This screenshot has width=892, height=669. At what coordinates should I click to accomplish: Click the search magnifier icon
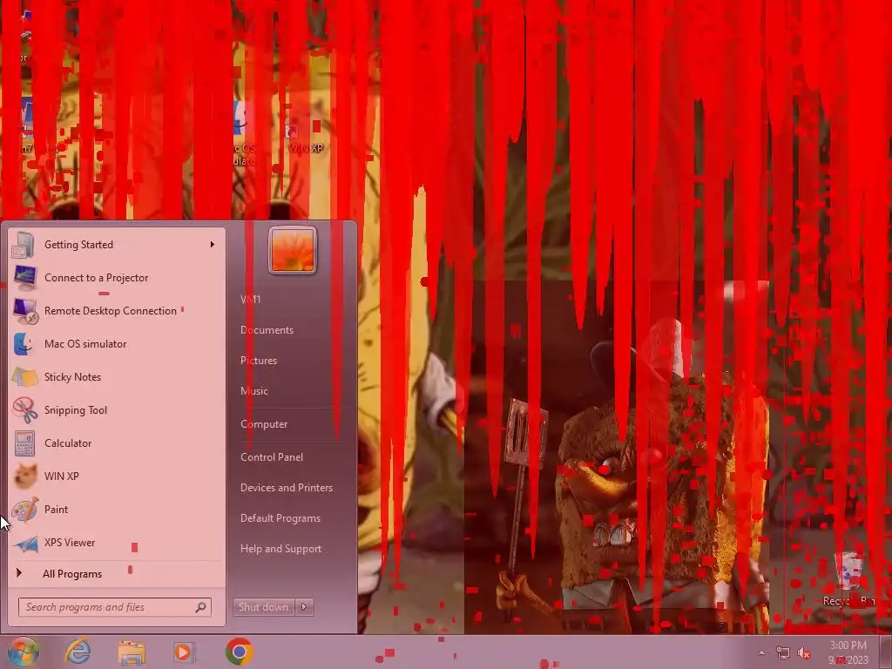tap(201, 607)
